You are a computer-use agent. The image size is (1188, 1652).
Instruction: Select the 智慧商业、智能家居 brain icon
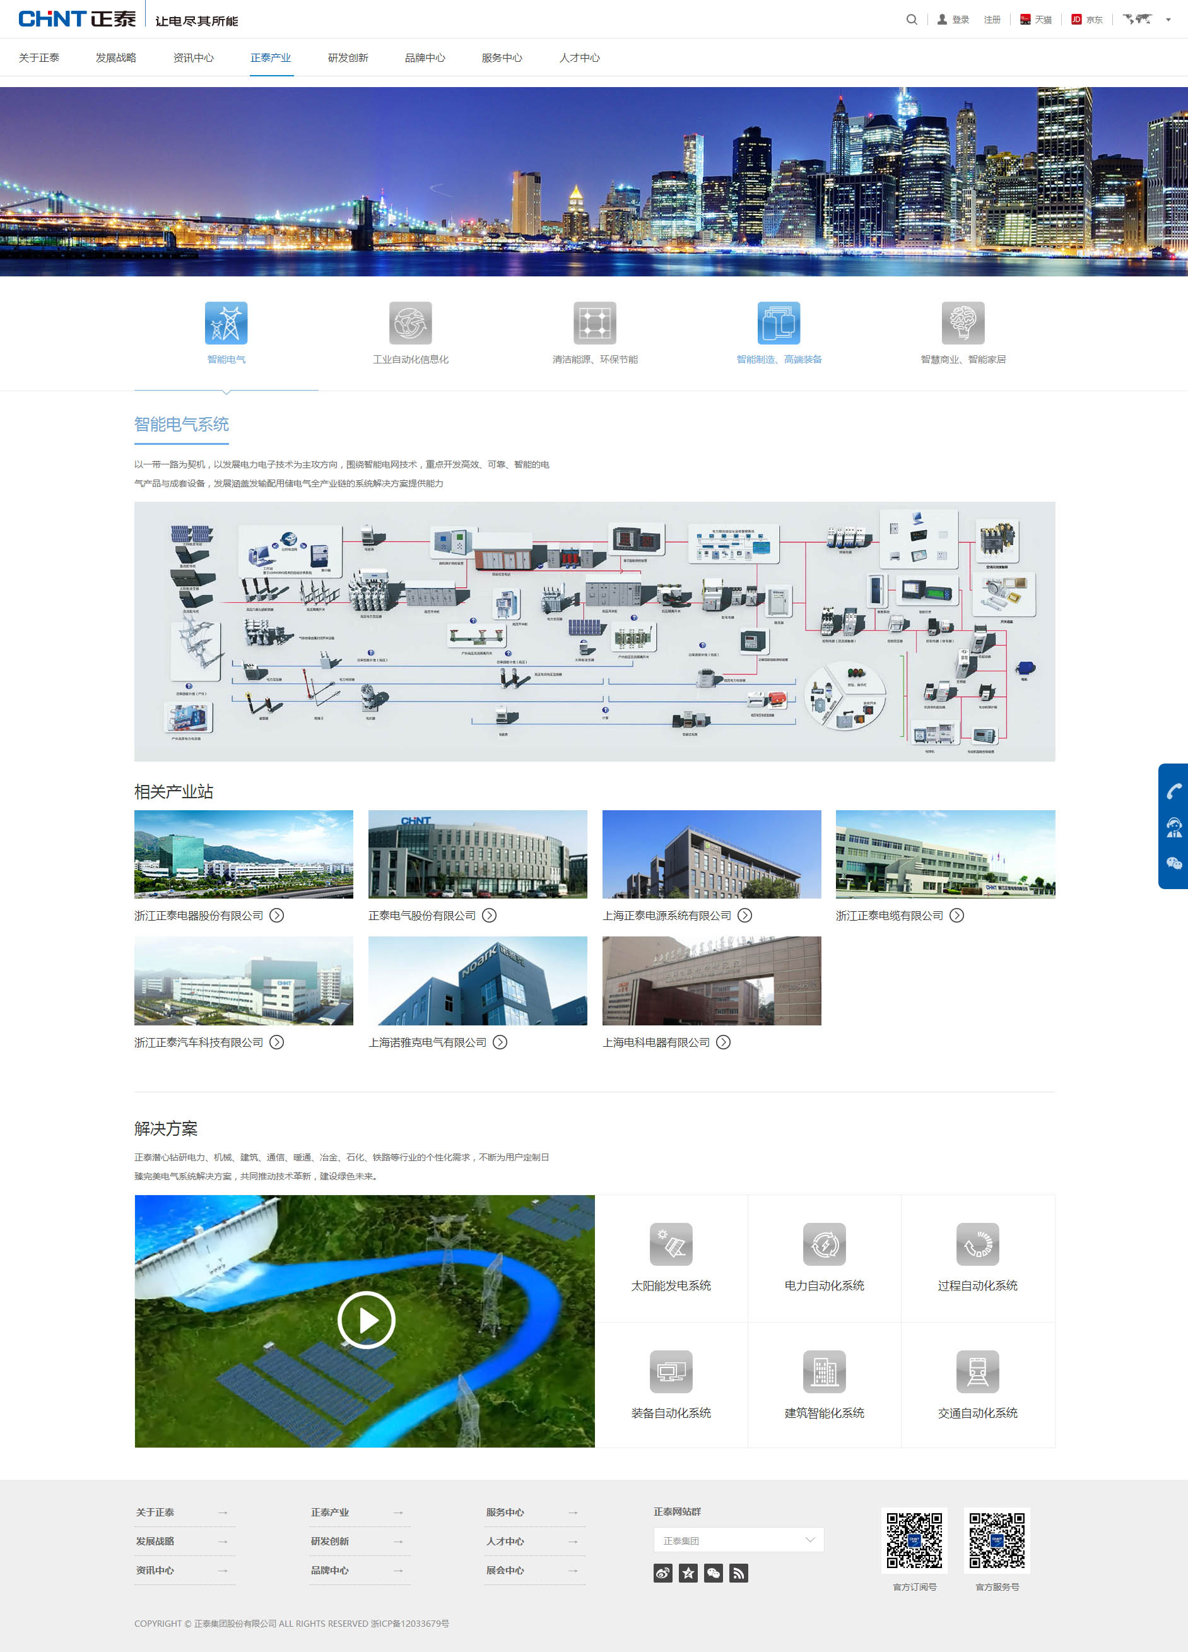(x=962, y=322)
